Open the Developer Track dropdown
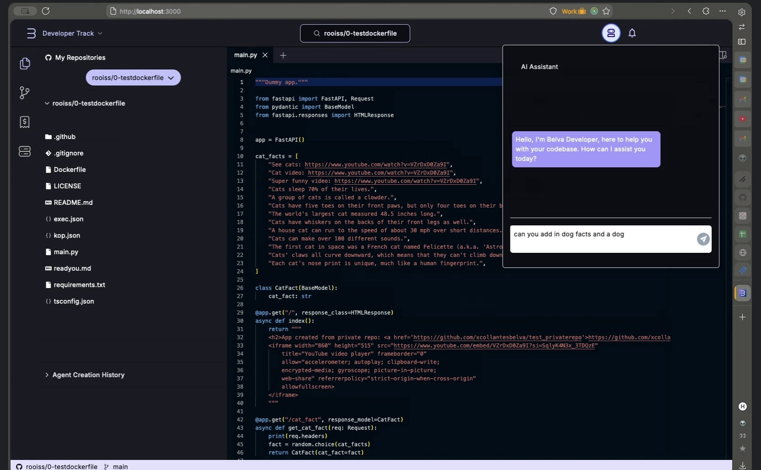This screenshot has width=761, height=470. pos(72,33)
